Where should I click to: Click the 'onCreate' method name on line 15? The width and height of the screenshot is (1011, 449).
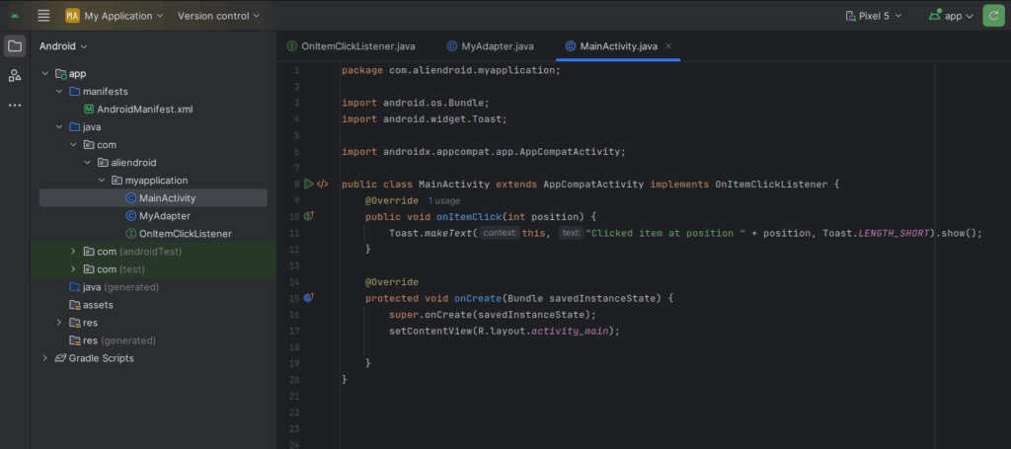point(478,298)
